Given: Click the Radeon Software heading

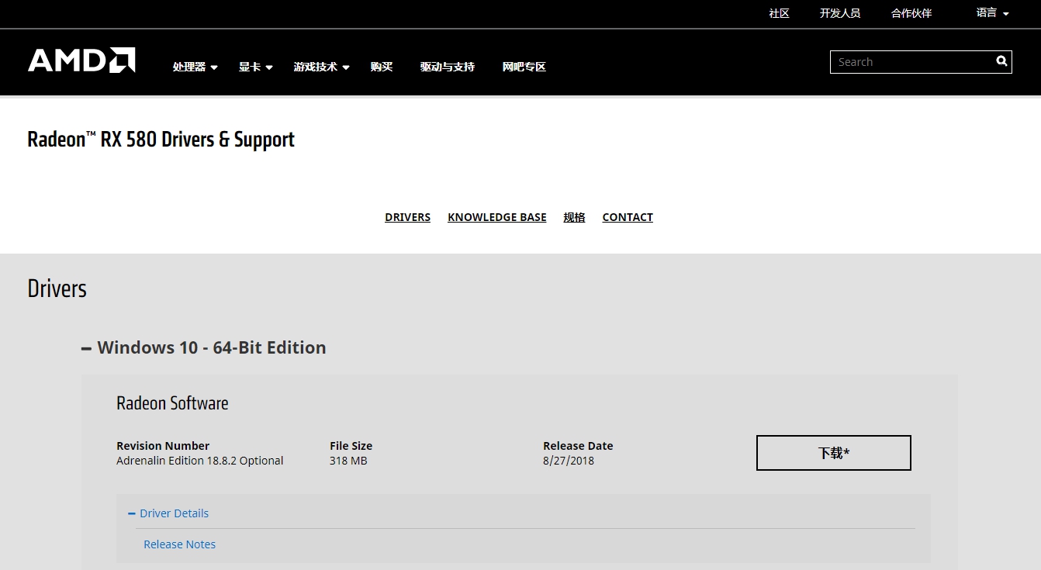Looking at the screenshot, I should (172, 403).
